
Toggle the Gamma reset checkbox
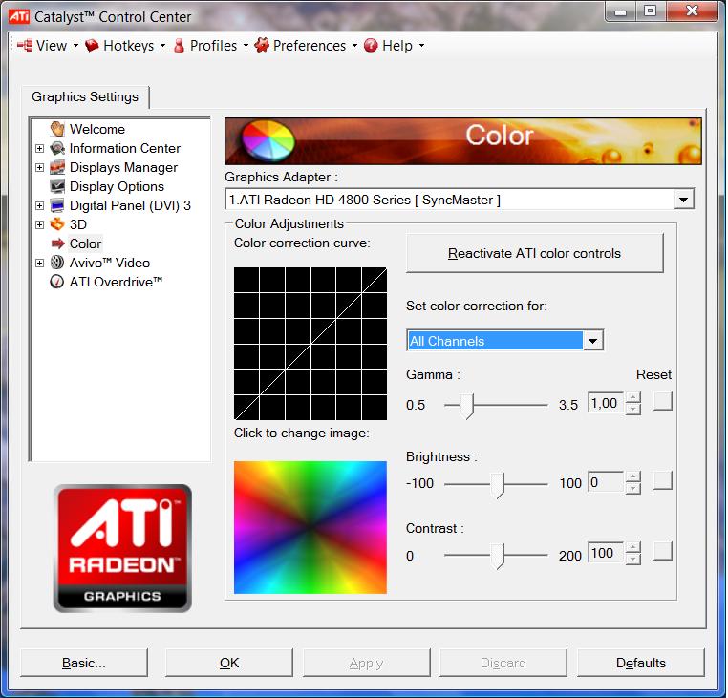[662, 402]
